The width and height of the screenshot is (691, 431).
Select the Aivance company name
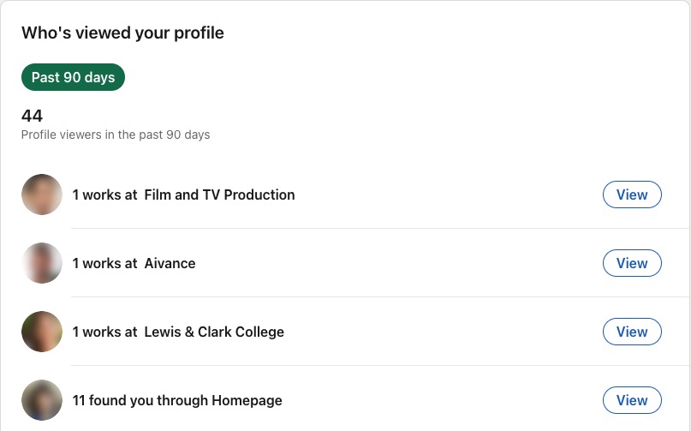pyautogui.click(x=170, y=263)
